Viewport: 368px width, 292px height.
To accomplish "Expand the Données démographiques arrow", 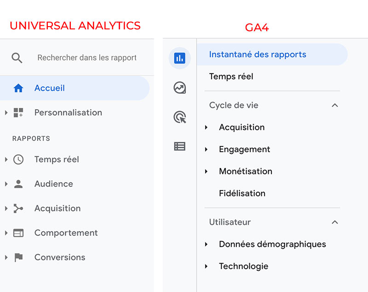I will (207, 245).
